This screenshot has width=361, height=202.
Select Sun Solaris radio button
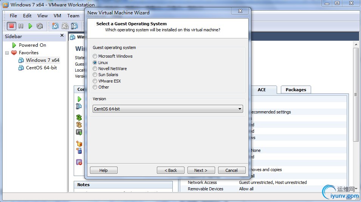(x=95, y=75)
